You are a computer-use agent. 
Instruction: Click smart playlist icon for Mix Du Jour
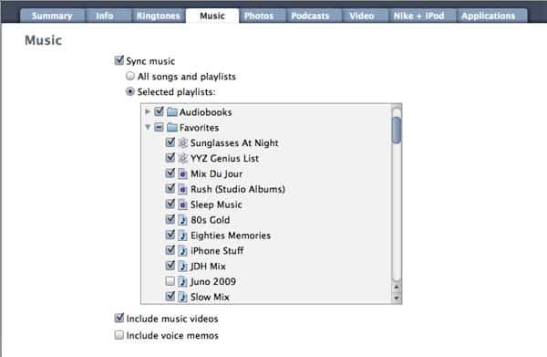[x=183, y=173]
